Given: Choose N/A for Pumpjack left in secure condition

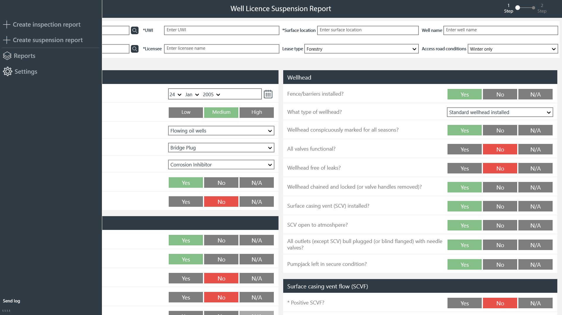Looking at the screenshot, I should click(x=535, y=265).
